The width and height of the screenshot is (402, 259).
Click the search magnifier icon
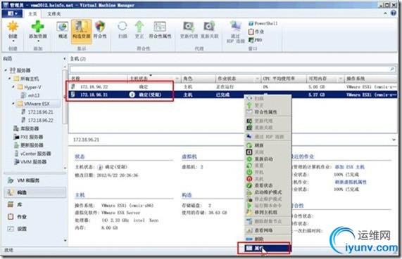click(392, 69)
